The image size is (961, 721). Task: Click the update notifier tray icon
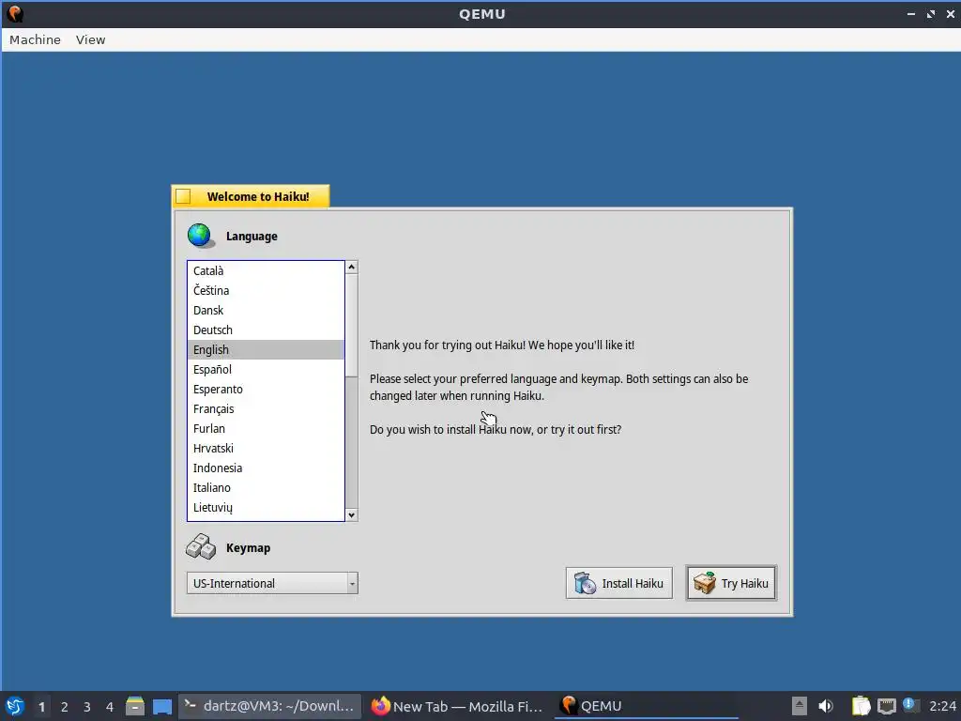910,706
